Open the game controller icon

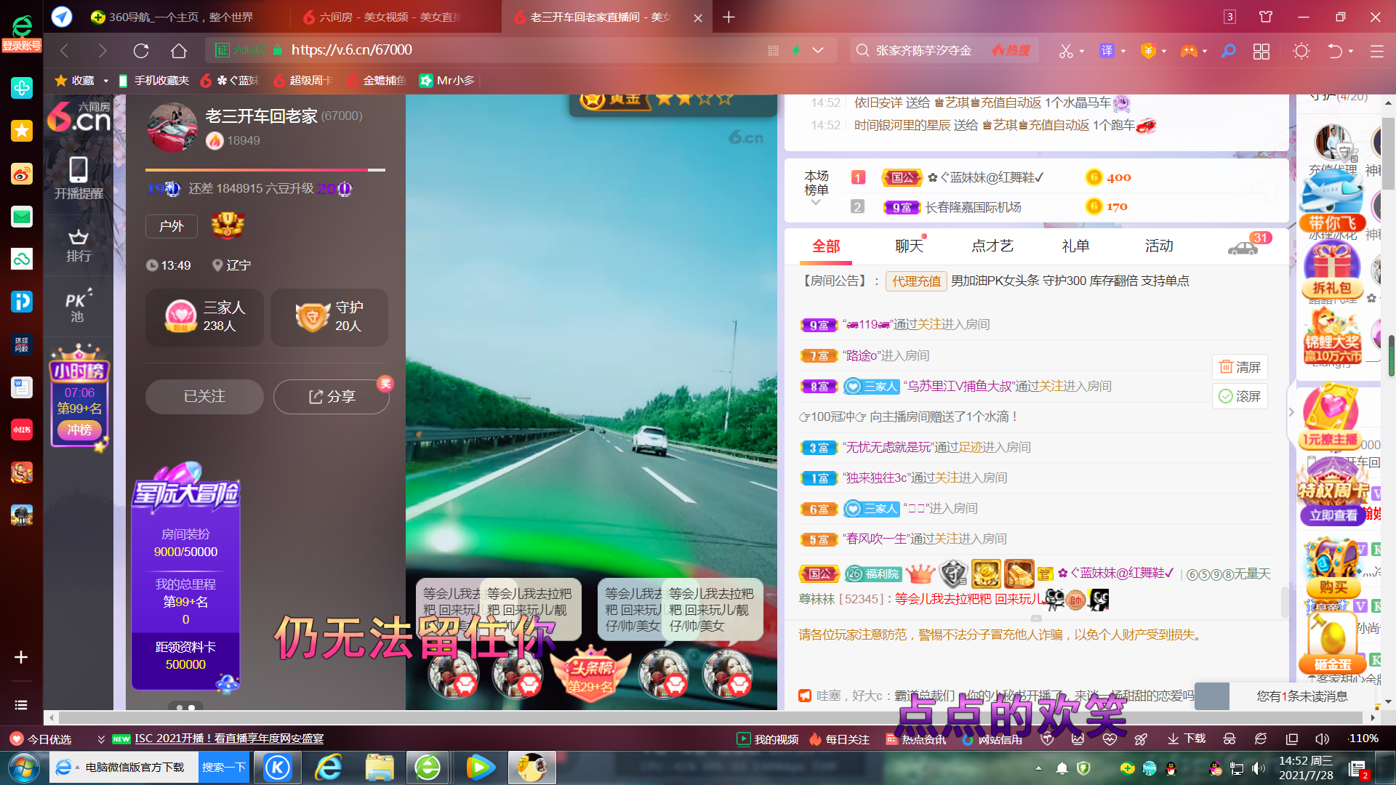tap(1189, 50)
